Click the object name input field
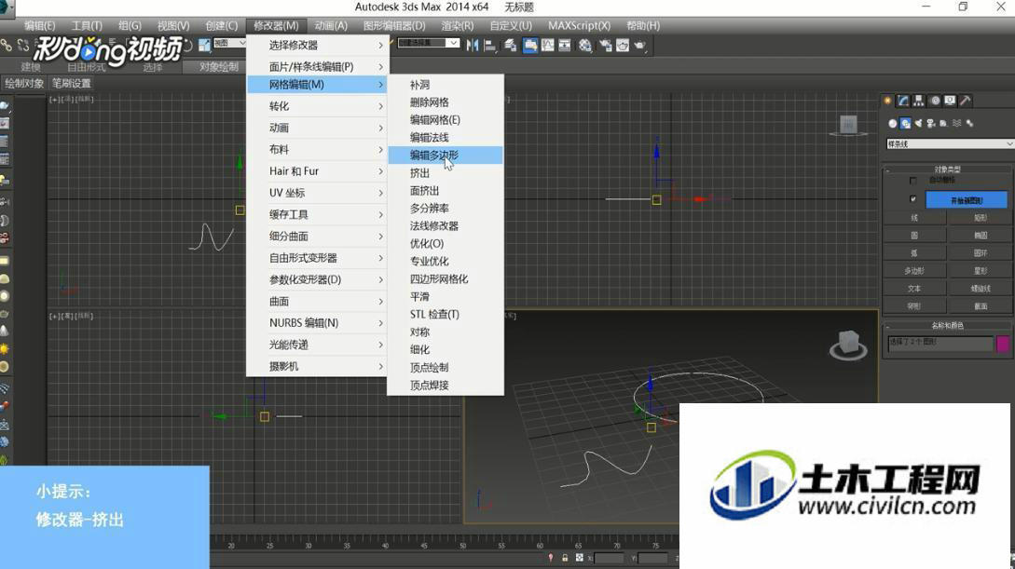The image size is (1015, 569). tap(940, 344)
